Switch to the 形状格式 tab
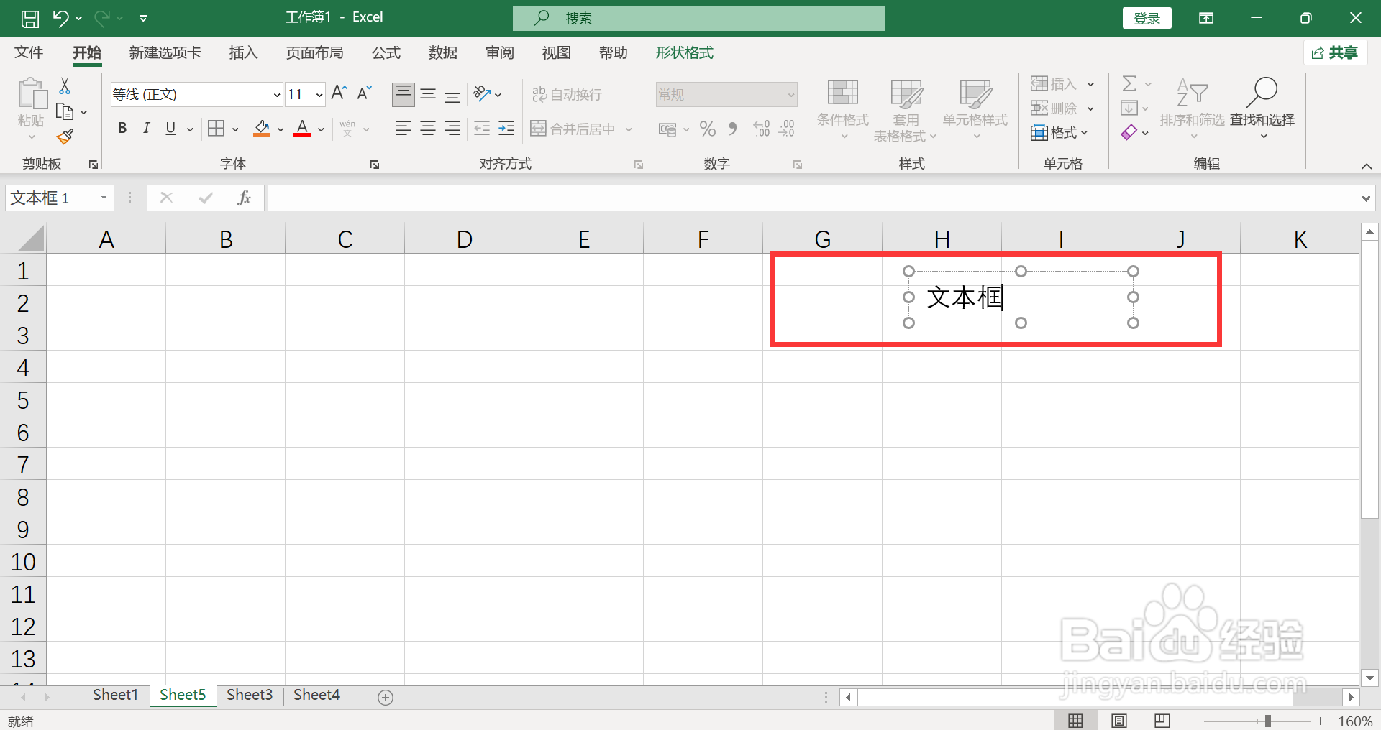Viewport: 1381px width, 730px height. click(684, 52)
